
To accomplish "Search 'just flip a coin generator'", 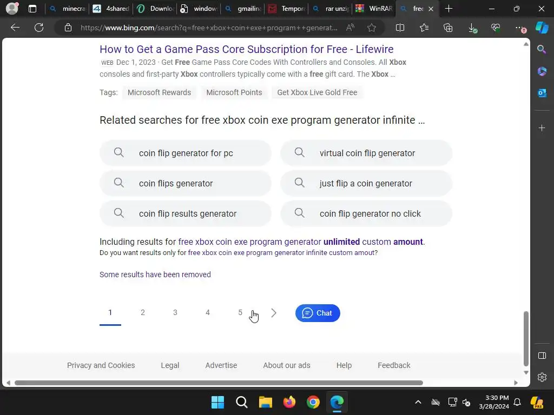I will click(366, 184).
